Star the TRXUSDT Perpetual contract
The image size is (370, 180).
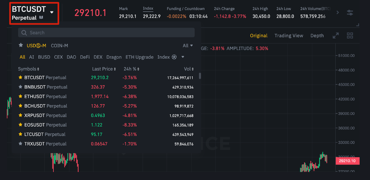[x=20, y=144]
